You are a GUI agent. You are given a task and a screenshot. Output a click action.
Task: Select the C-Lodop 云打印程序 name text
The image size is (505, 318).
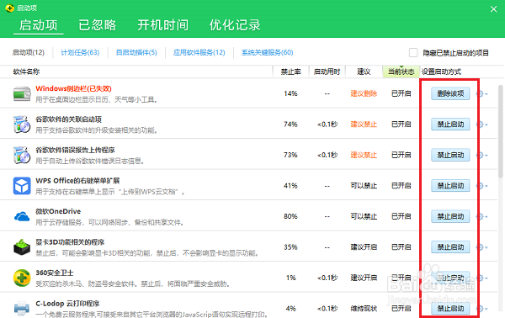click(x=67, y=304)
